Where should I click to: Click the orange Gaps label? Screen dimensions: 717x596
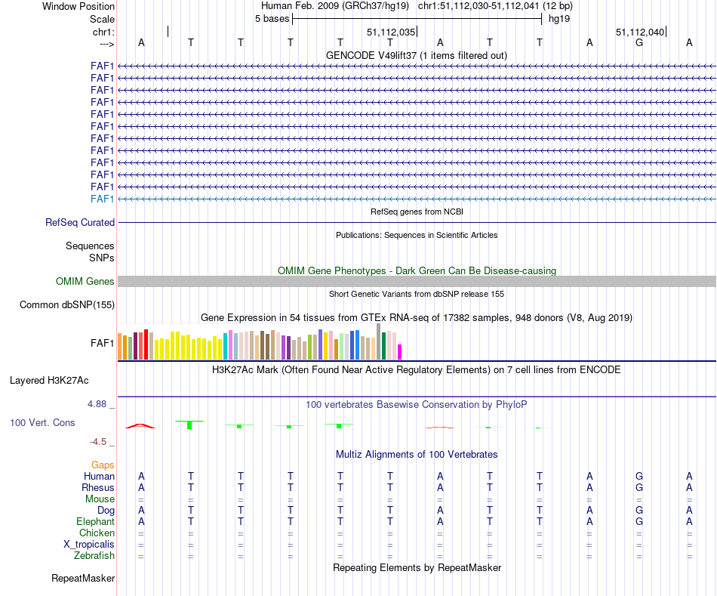click(103, 465)
